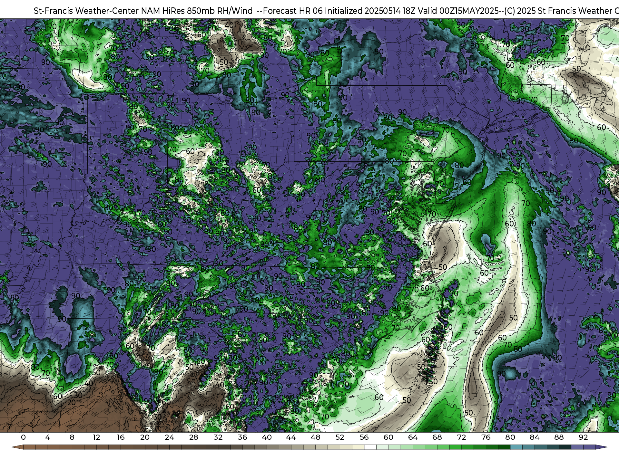Click the dark green swatch at value 76
Screen dimensions: 619x451
pos(492,447)
